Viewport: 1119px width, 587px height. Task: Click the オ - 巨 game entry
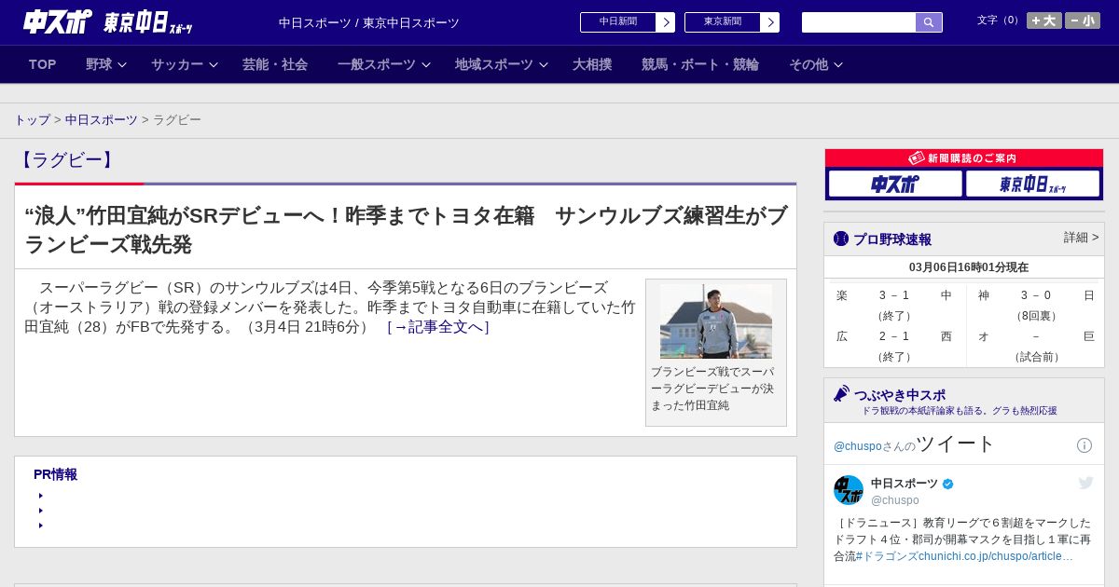point(1036,346)
